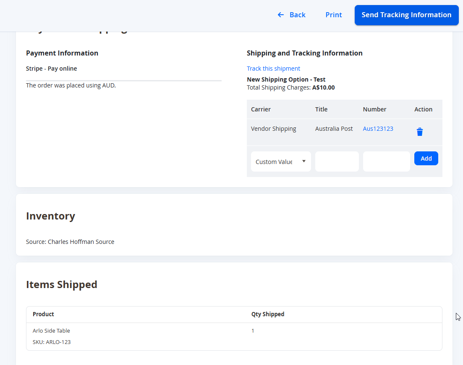This screenshot has height=365, width=463.
Task: Click the Action column header
Action: (x=423, y=109)
